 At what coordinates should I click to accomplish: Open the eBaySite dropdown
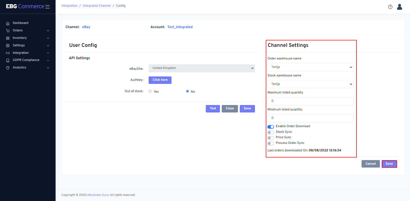[x=201, y=68]
